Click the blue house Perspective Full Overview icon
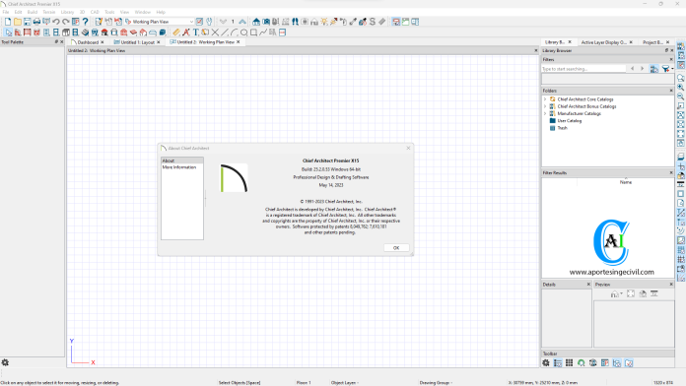The height and width of the screenshot is (386, 686). pos(256,22)
